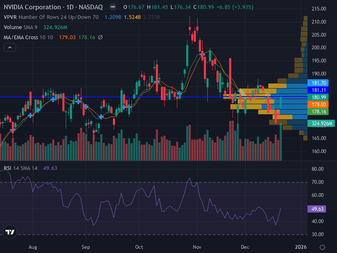Click the 215.00 price scale value
Image resolution: width=337 pixels, height=253 pixels.
[319, 9]
